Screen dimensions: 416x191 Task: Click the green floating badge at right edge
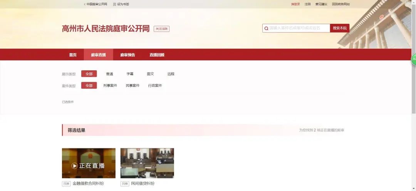click(414, 59)
